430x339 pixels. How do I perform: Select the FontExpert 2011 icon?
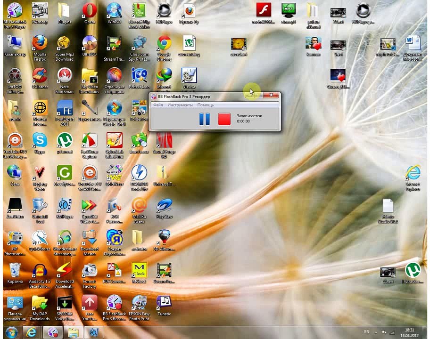(x=65, y=113)
